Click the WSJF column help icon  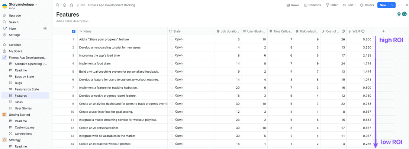click(363, 32)
